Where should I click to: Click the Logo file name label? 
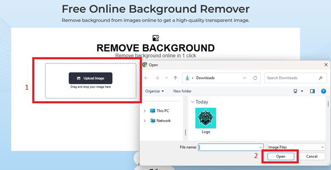[x=206, y=132]
